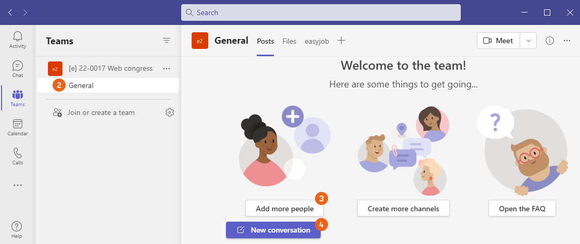Click Join or create a team
The image size is (580, 244).
click(x=101, y=112)
